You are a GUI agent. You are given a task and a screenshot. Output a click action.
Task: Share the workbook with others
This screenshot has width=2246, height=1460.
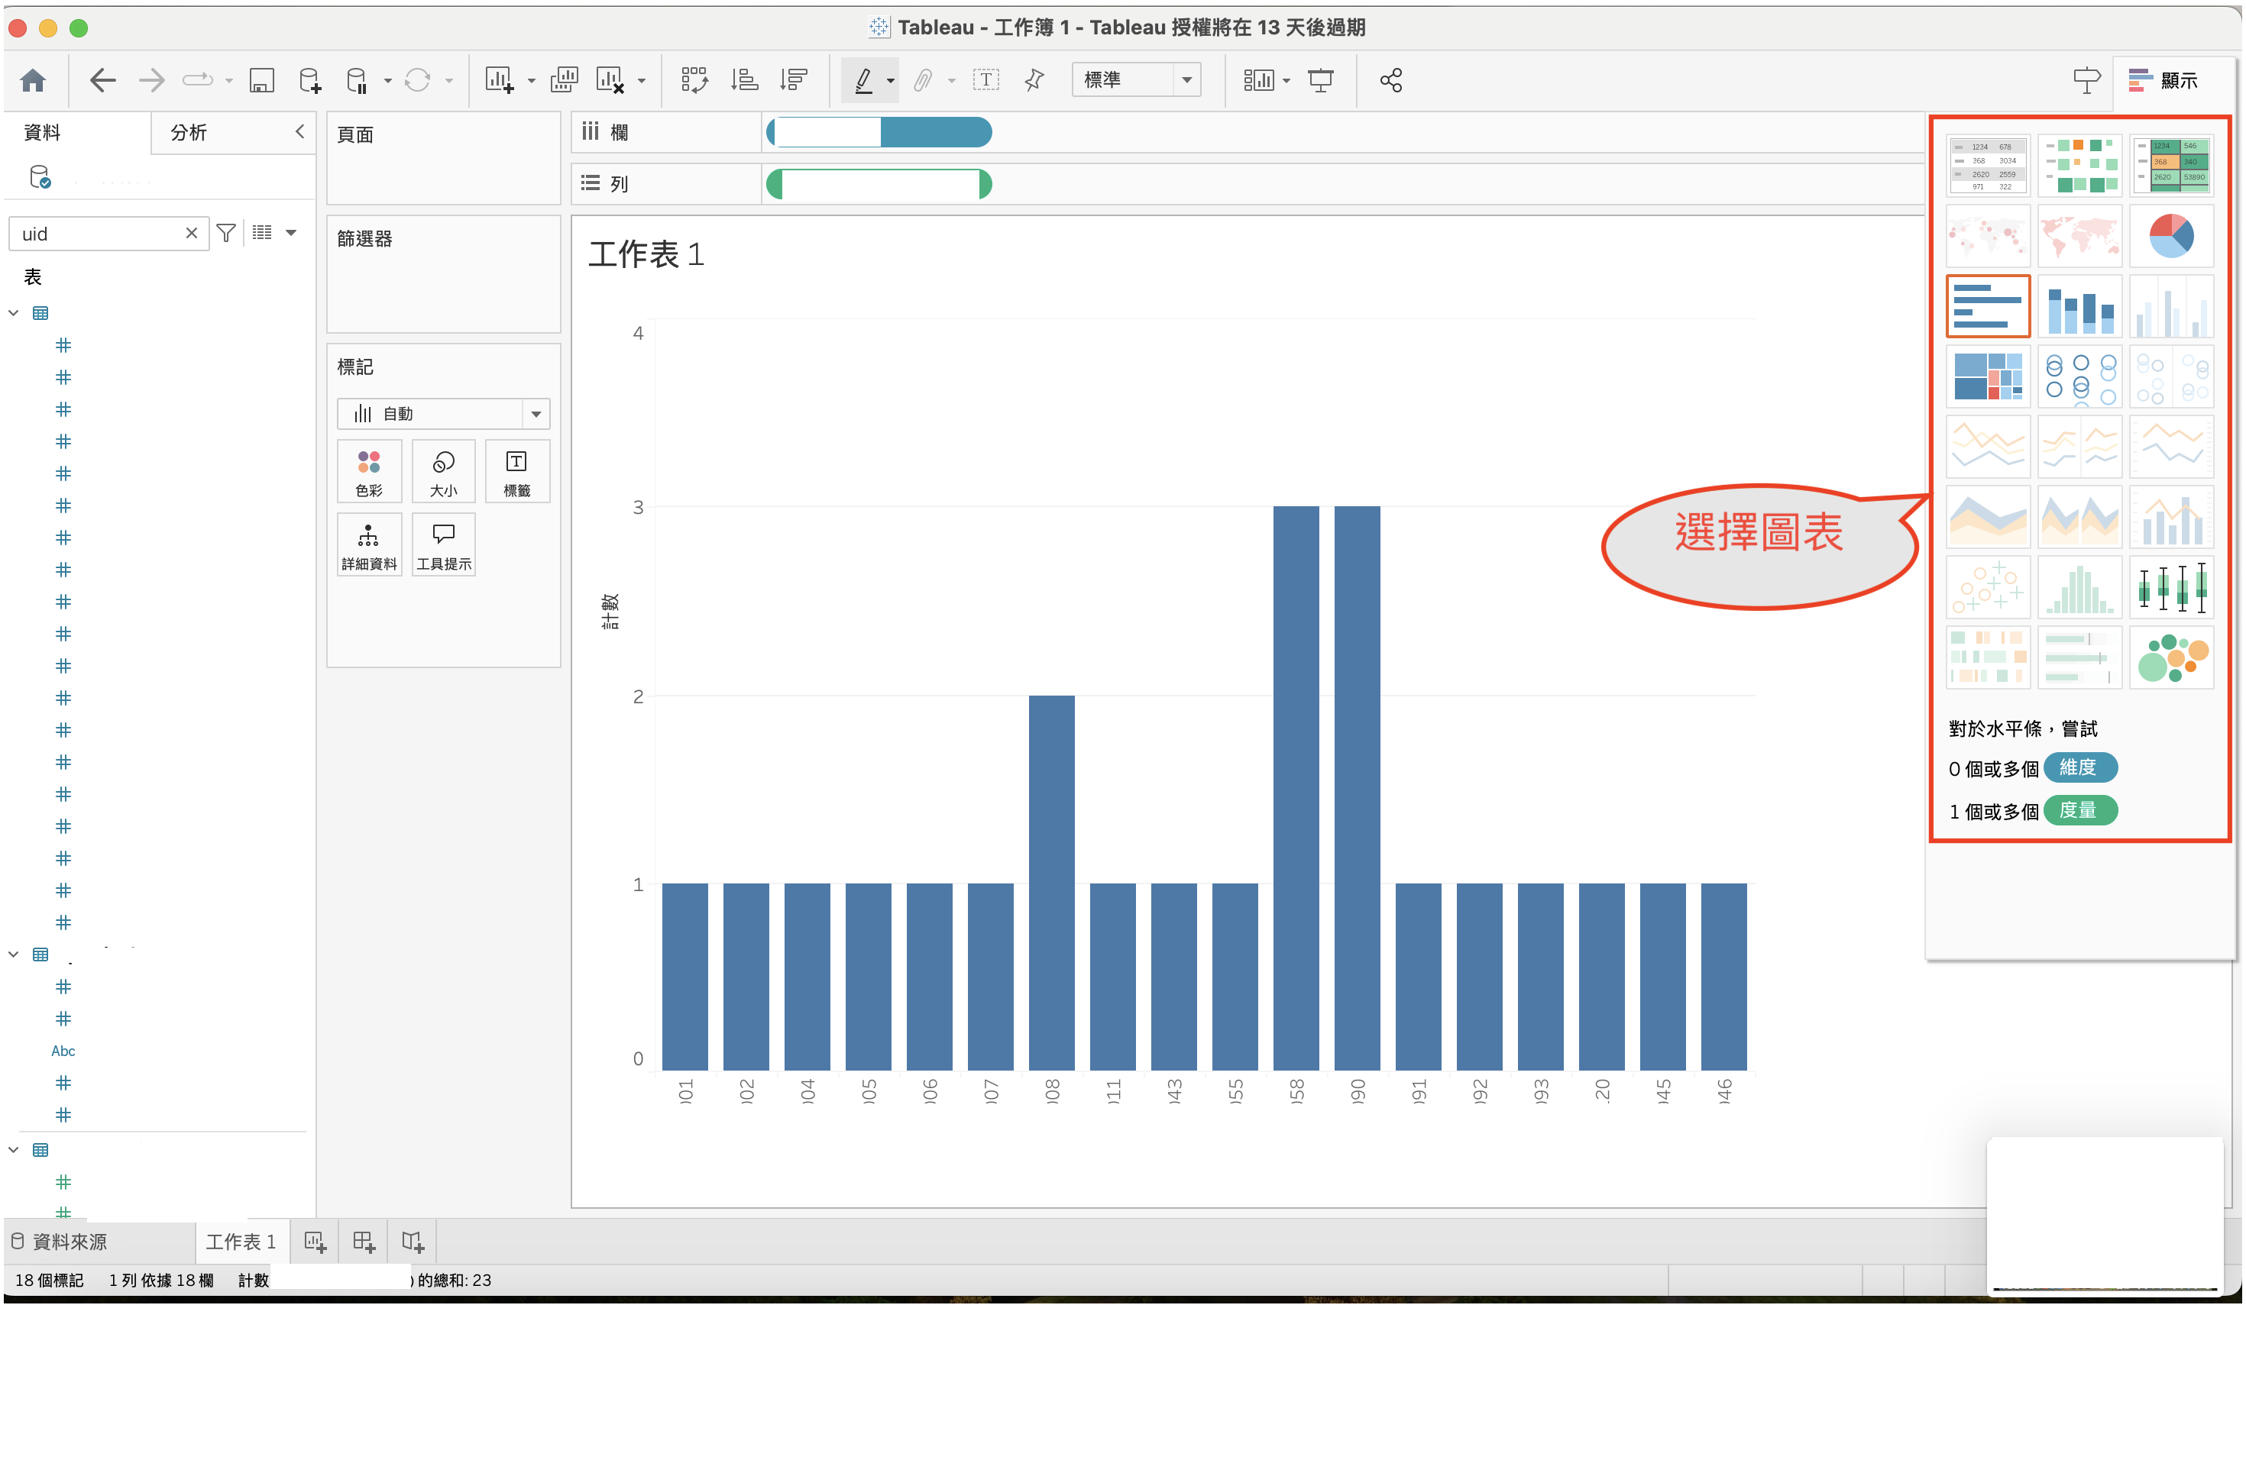tap(1391, 80)
